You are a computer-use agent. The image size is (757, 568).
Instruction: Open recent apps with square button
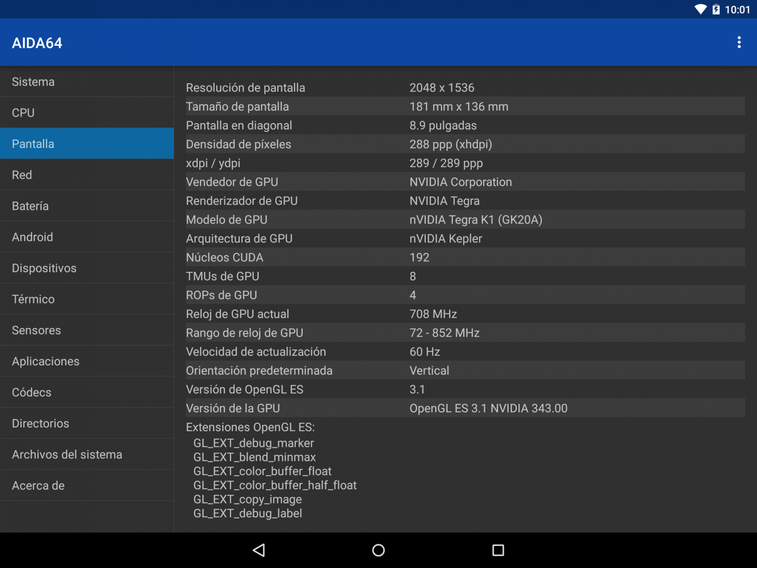point(498,550)
